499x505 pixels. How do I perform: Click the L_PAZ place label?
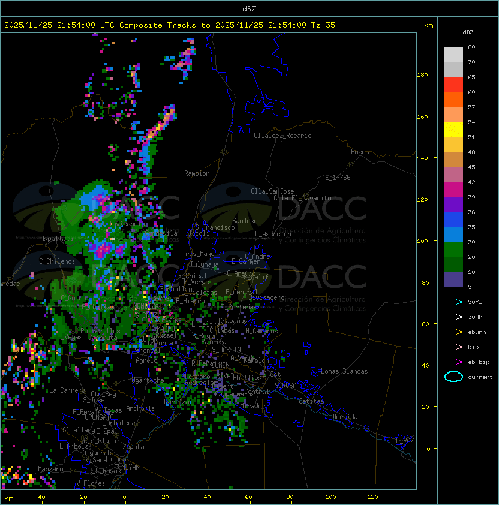[405, 441]
